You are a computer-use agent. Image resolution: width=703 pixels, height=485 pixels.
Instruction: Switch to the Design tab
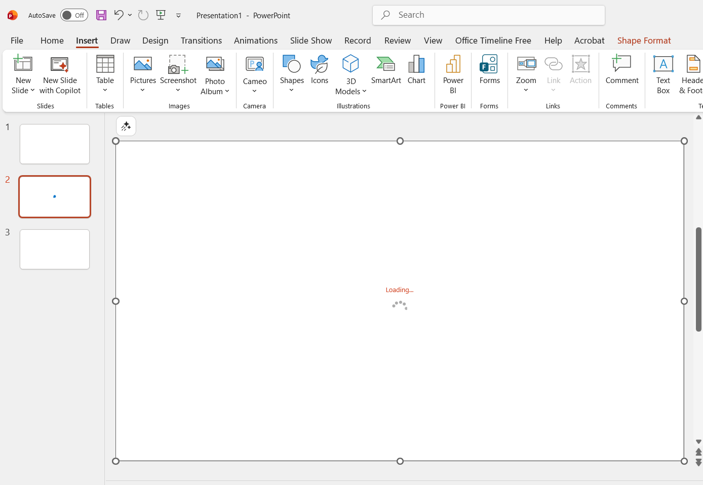pyautogui.click(x=155, y=41)
